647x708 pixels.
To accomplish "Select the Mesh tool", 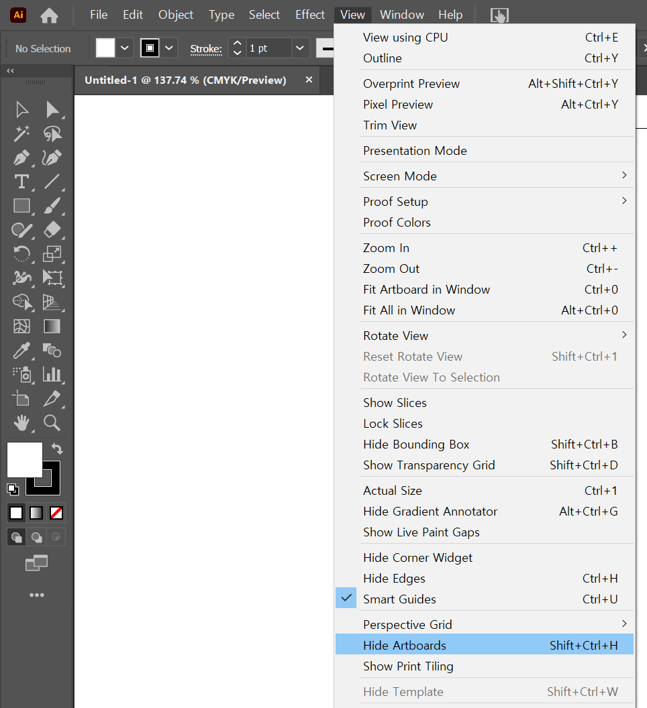I will 21,326.
